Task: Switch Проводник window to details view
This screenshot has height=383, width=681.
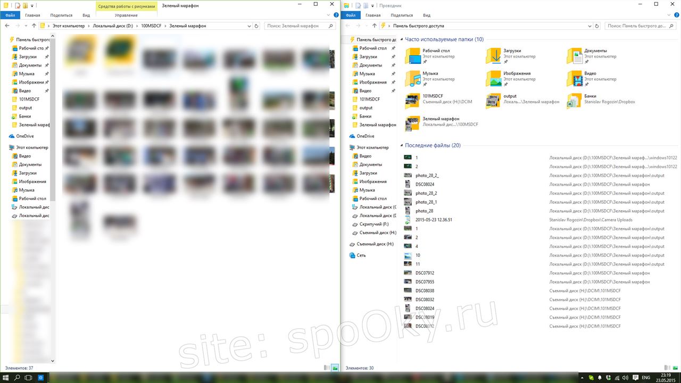Action: tap(667, 368)
